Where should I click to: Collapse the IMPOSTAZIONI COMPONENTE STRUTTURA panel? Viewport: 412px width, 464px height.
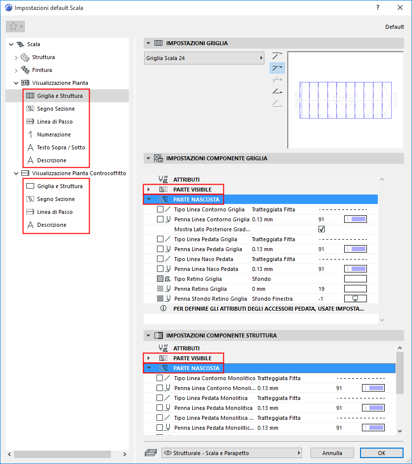148,335
